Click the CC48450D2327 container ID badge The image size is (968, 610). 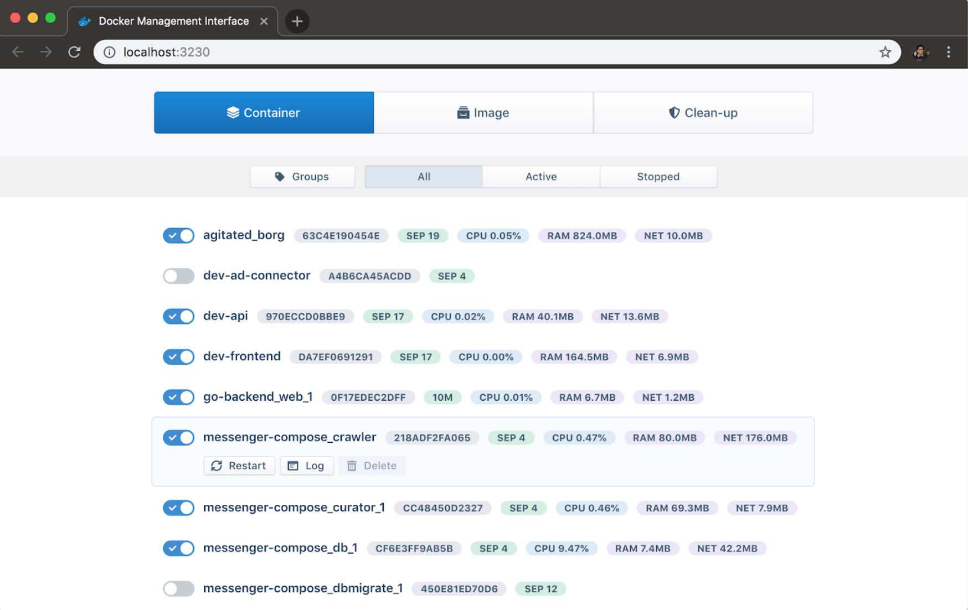[443, 508]
